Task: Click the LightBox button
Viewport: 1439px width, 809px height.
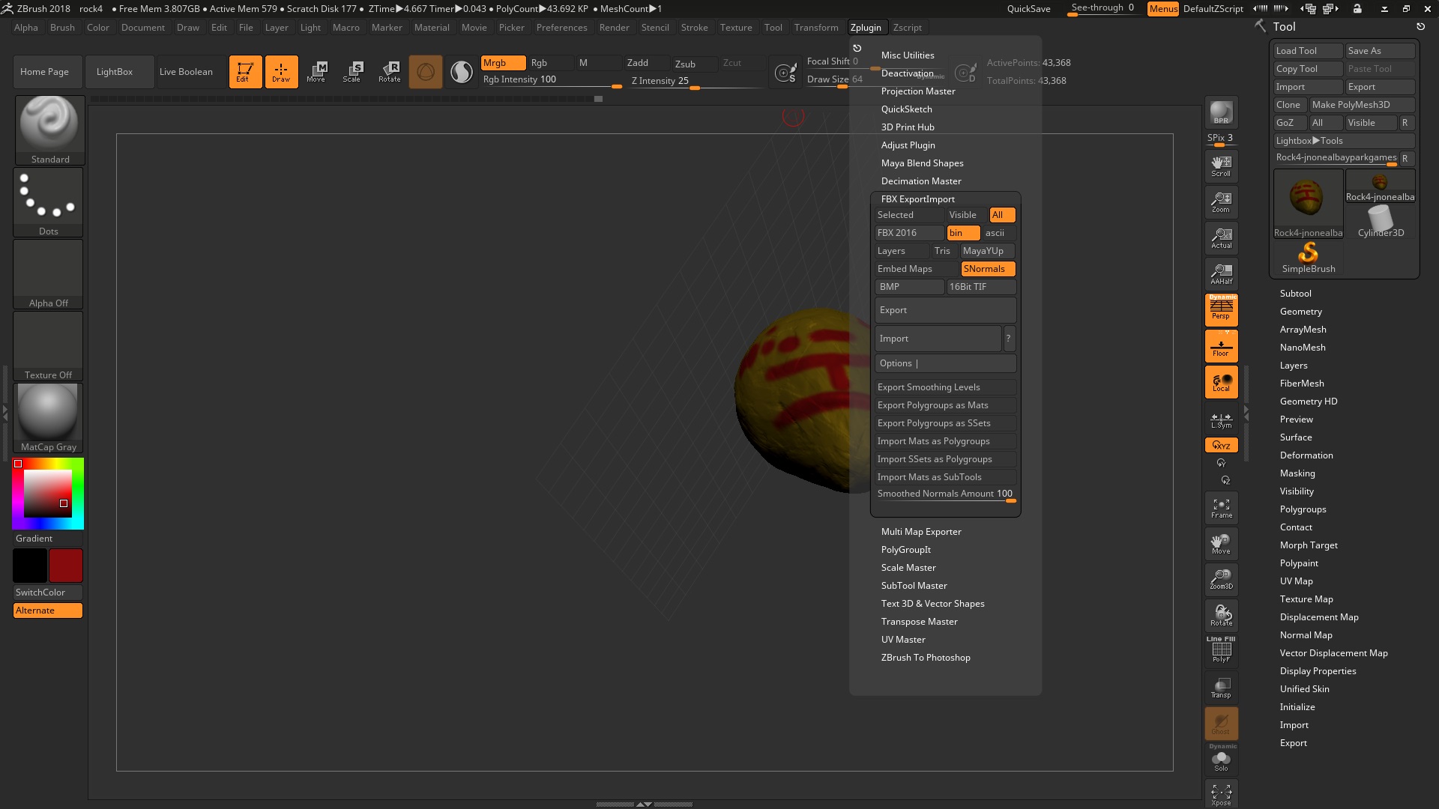Action: (x=119, y=72)
